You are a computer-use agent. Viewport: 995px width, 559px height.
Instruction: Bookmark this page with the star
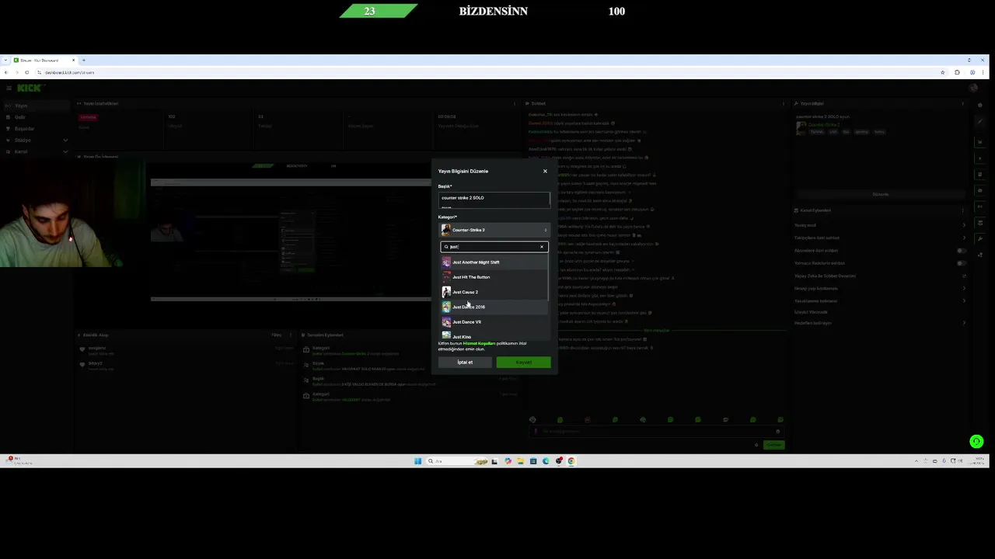(943, 72)
